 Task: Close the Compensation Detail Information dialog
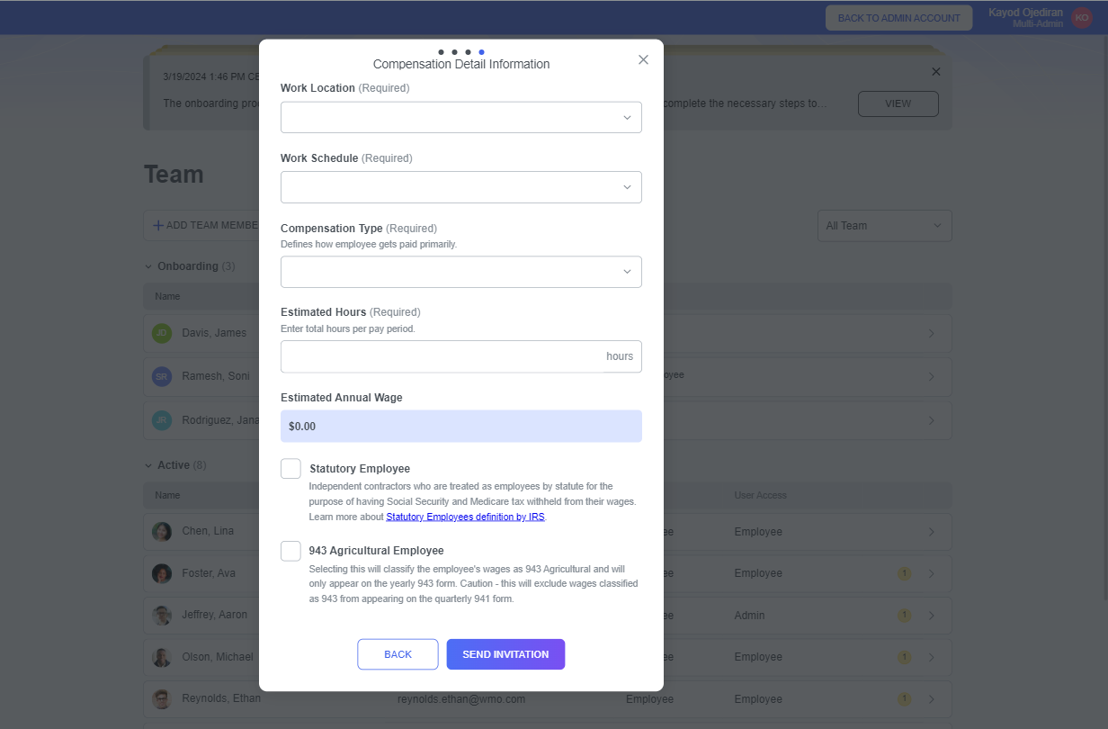pyautogui.click(x=643, y=59)
